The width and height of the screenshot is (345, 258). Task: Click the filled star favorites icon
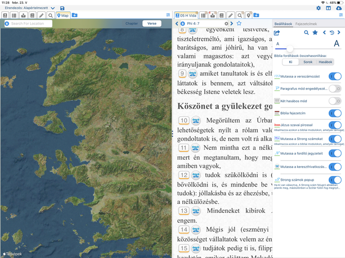point(315,33)
